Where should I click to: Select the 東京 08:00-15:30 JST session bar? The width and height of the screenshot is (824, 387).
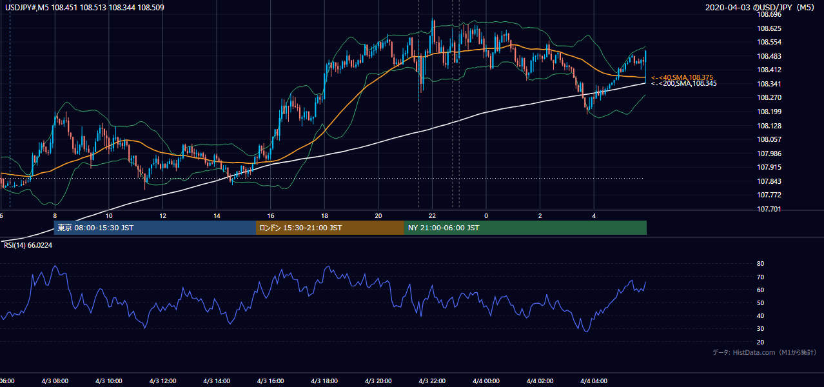155,228
